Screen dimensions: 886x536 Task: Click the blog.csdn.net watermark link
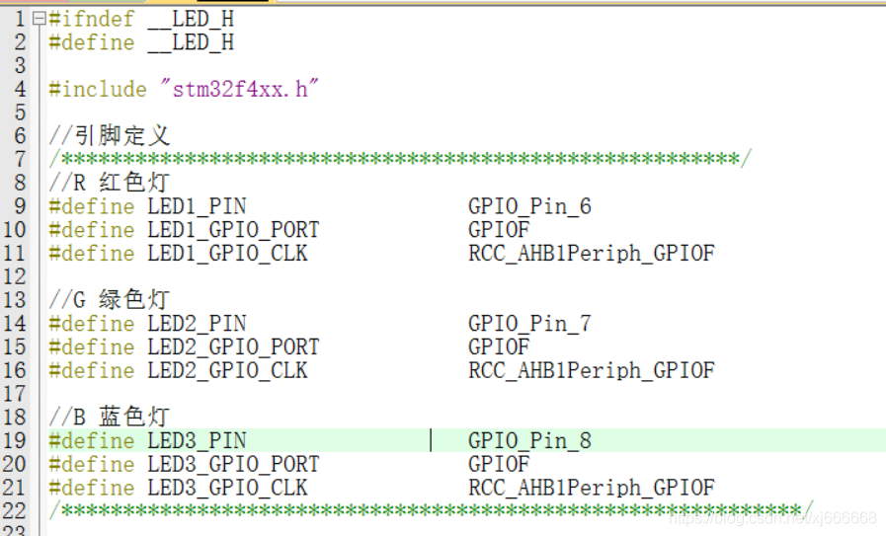(x=772, y=517)
